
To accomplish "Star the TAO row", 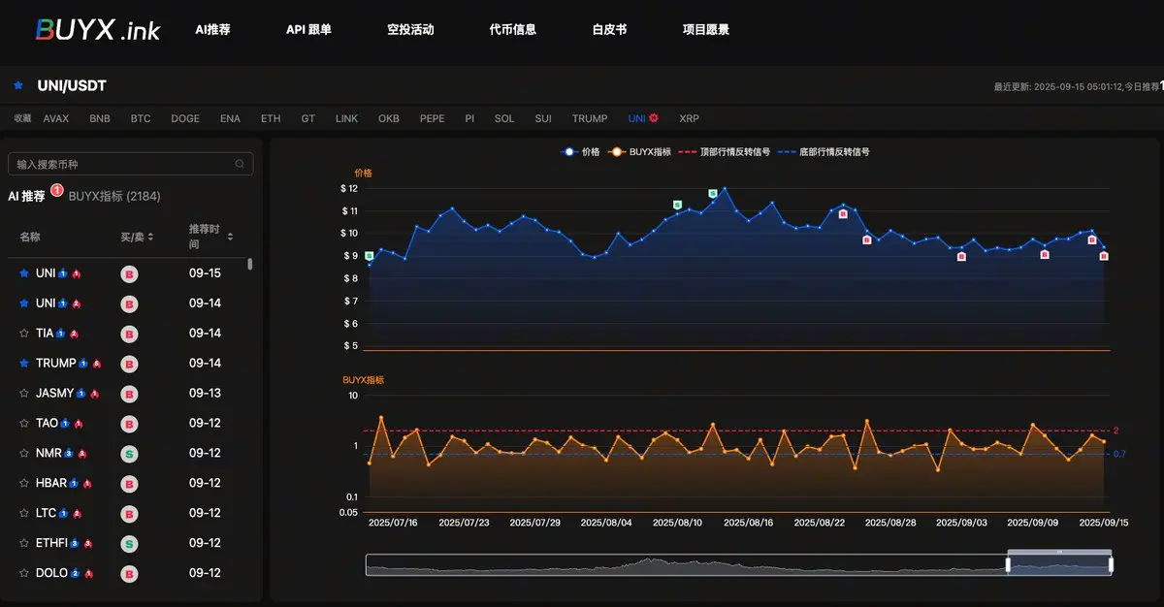I will (x=24, y=424).
